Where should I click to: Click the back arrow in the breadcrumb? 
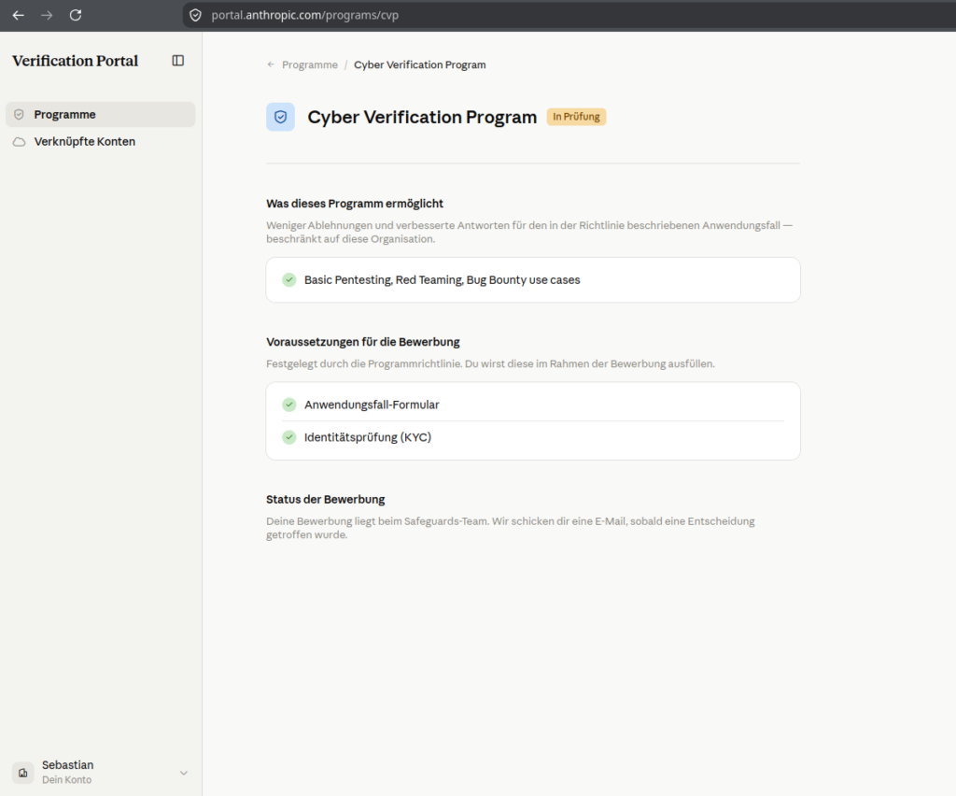271,64
